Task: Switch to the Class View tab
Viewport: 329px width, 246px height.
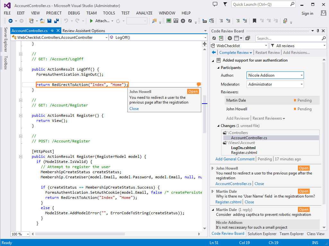Action: [x=316, y=233]
